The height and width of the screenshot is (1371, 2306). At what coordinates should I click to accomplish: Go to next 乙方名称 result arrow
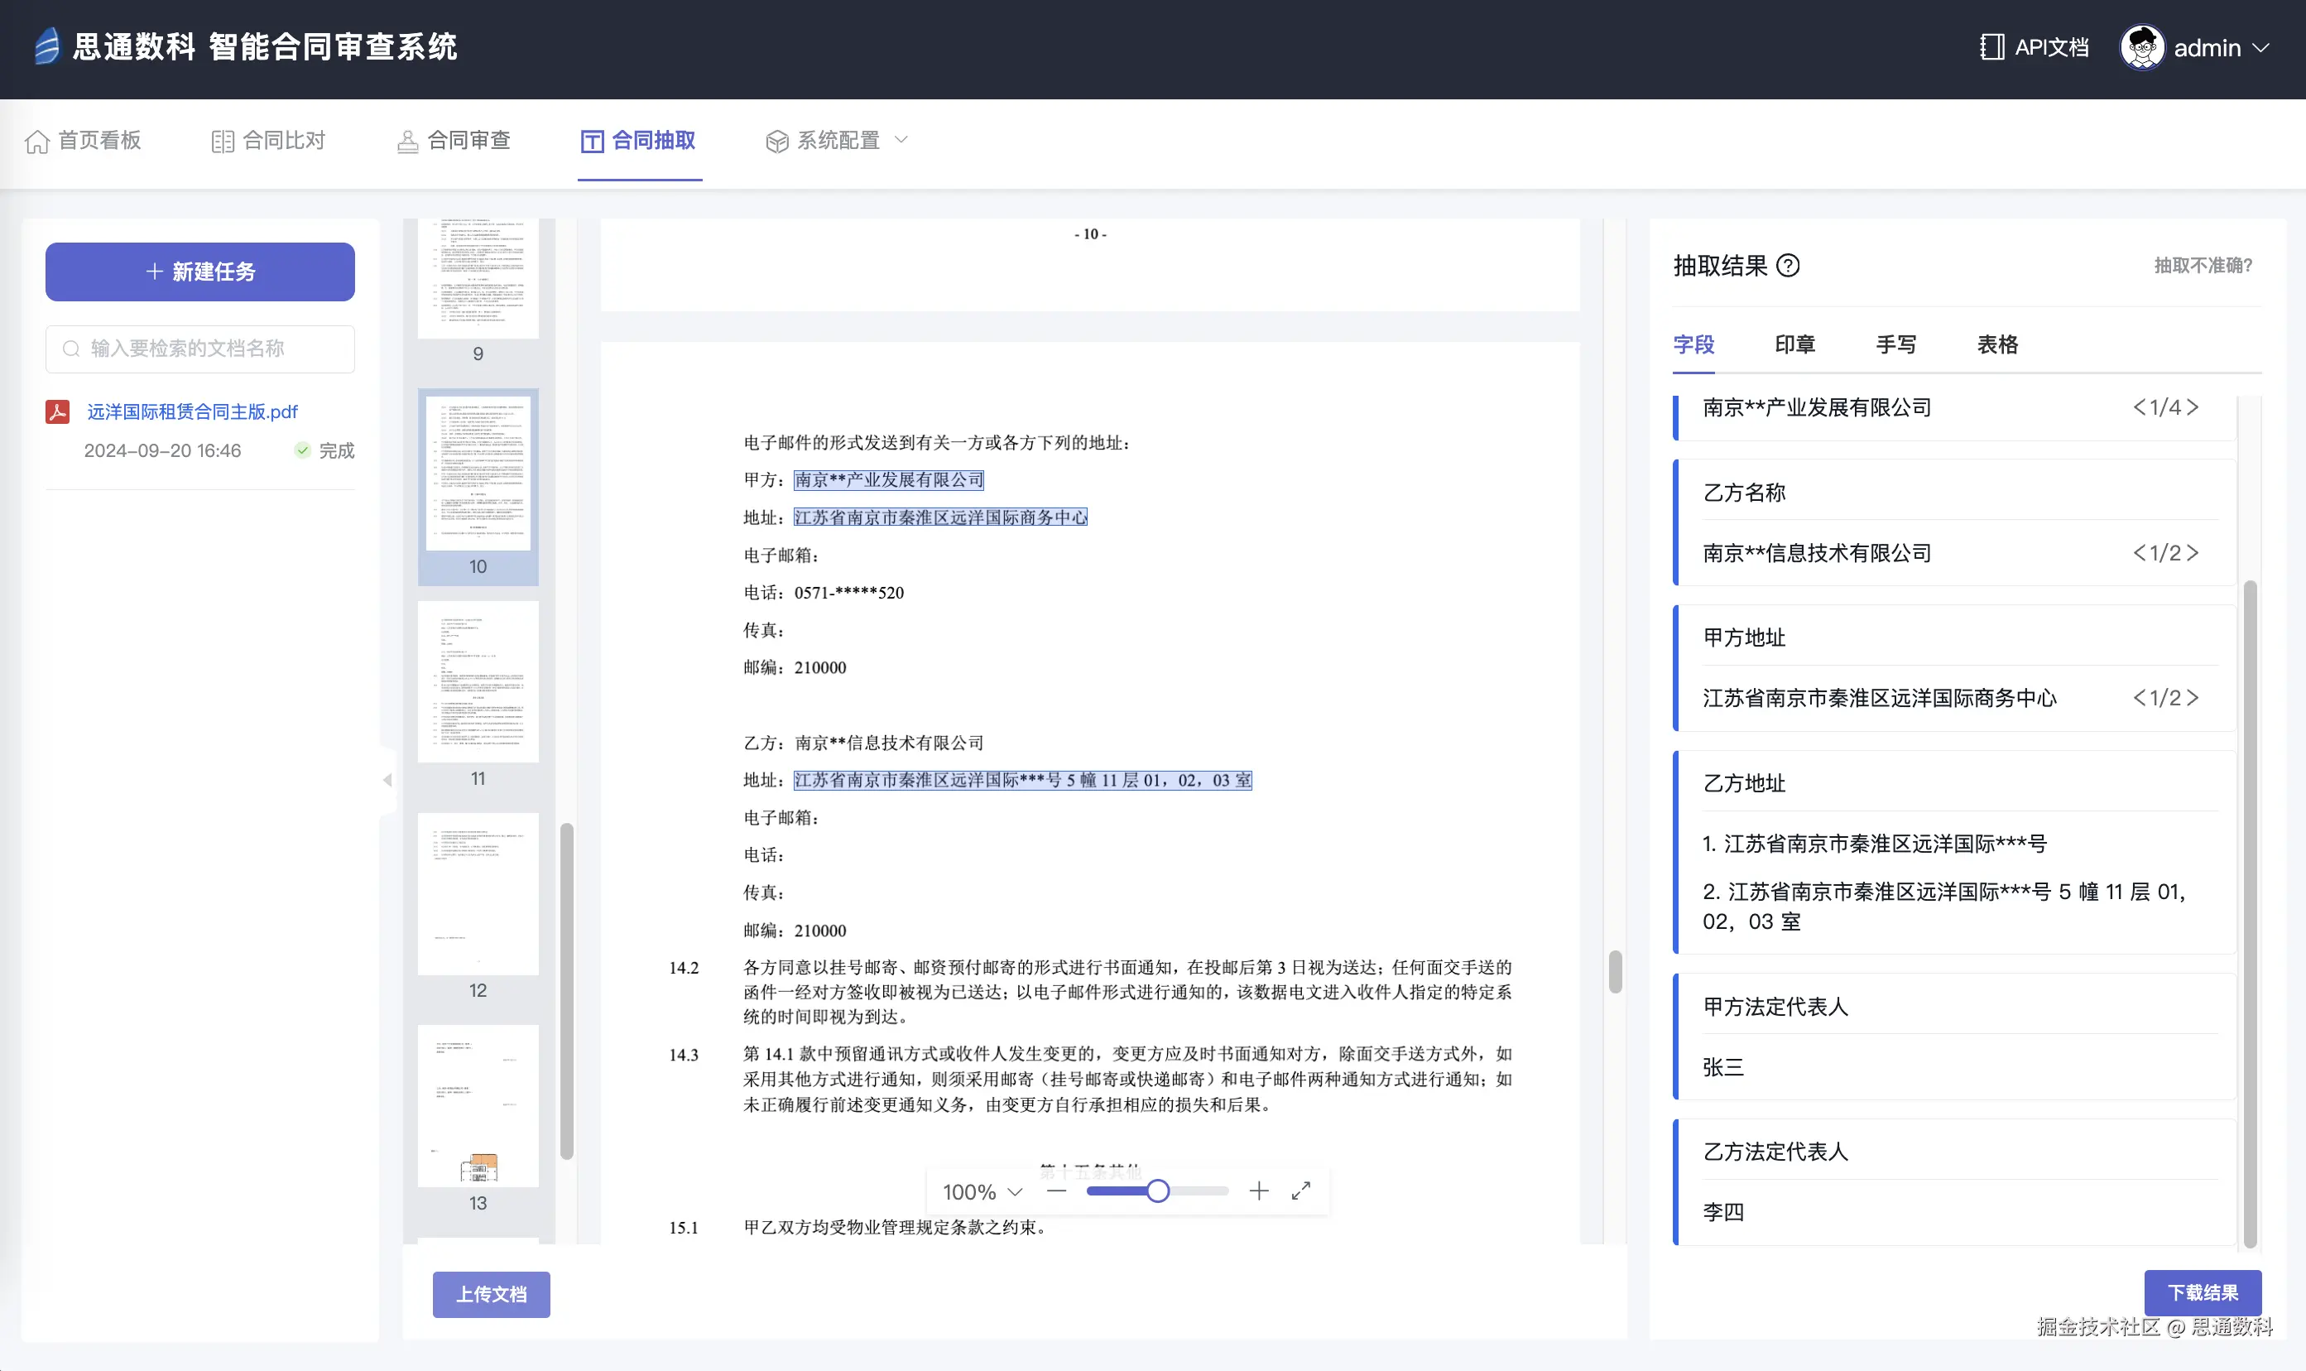[x=2193, y=552]
